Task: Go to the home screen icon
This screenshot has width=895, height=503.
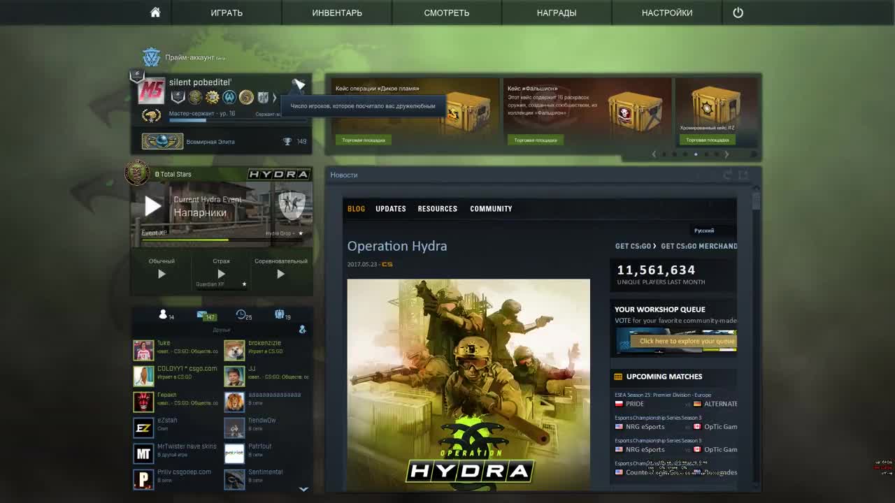Action: click(x=155, y=13)
